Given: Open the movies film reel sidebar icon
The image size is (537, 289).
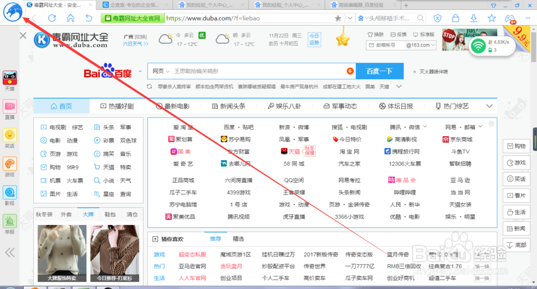Looking at the screenshot, I should 10,192.
